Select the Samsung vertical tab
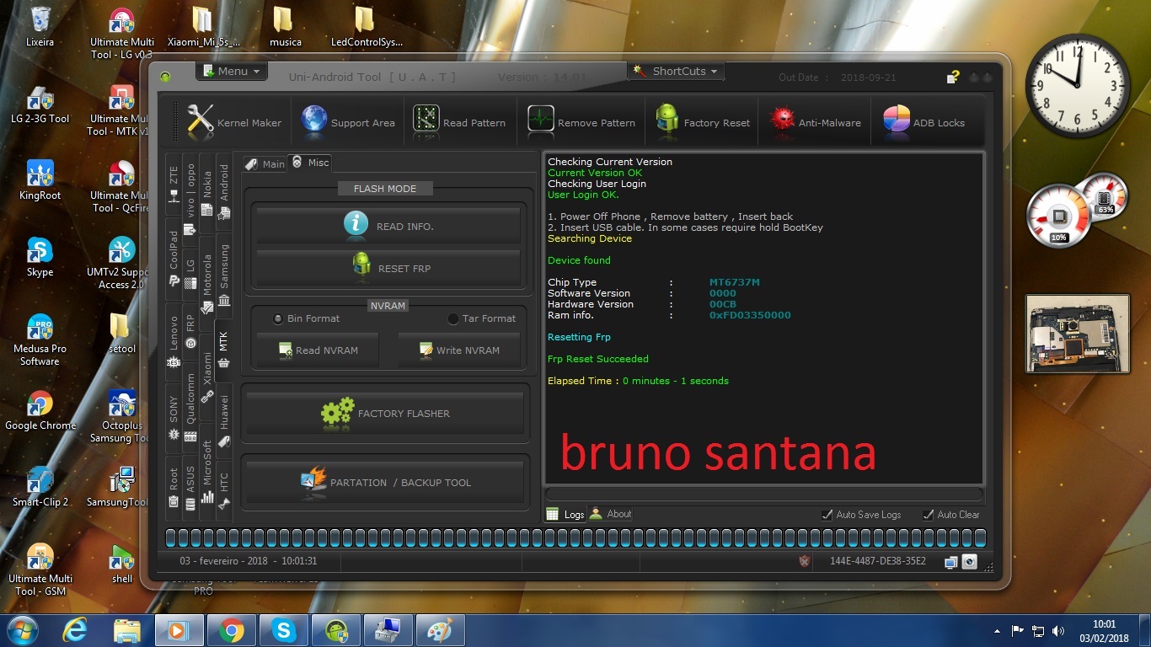 click(224, 275)
